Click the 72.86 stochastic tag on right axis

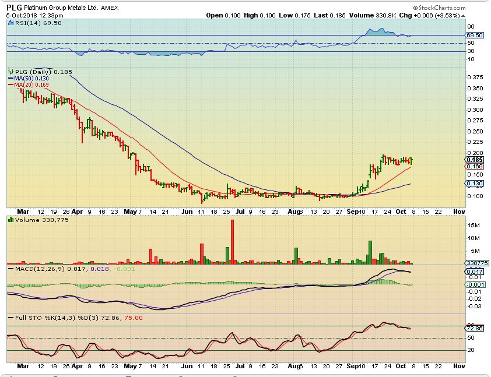(x=475, y=329)
